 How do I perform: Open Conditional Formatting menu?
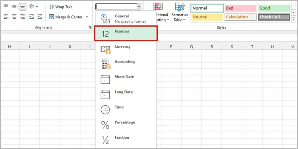point(161,12)
